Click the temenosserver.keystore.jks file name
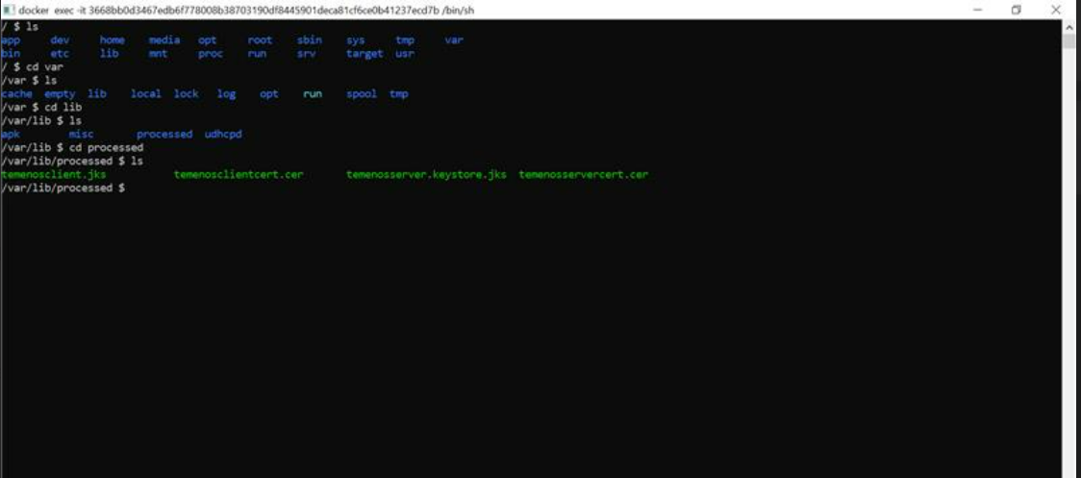The height and width of the screenshot is (478, 1081). pyautogui.click(x=426, y=175)
